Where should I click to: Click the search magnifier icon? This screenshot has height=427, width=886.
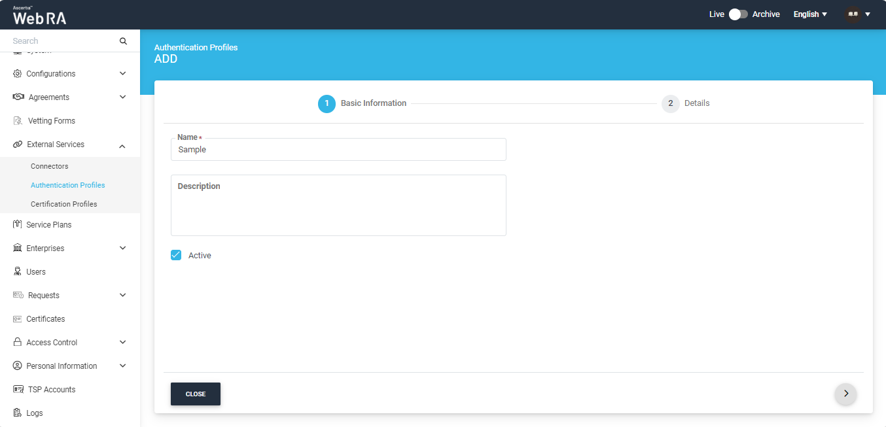[123, 41]
